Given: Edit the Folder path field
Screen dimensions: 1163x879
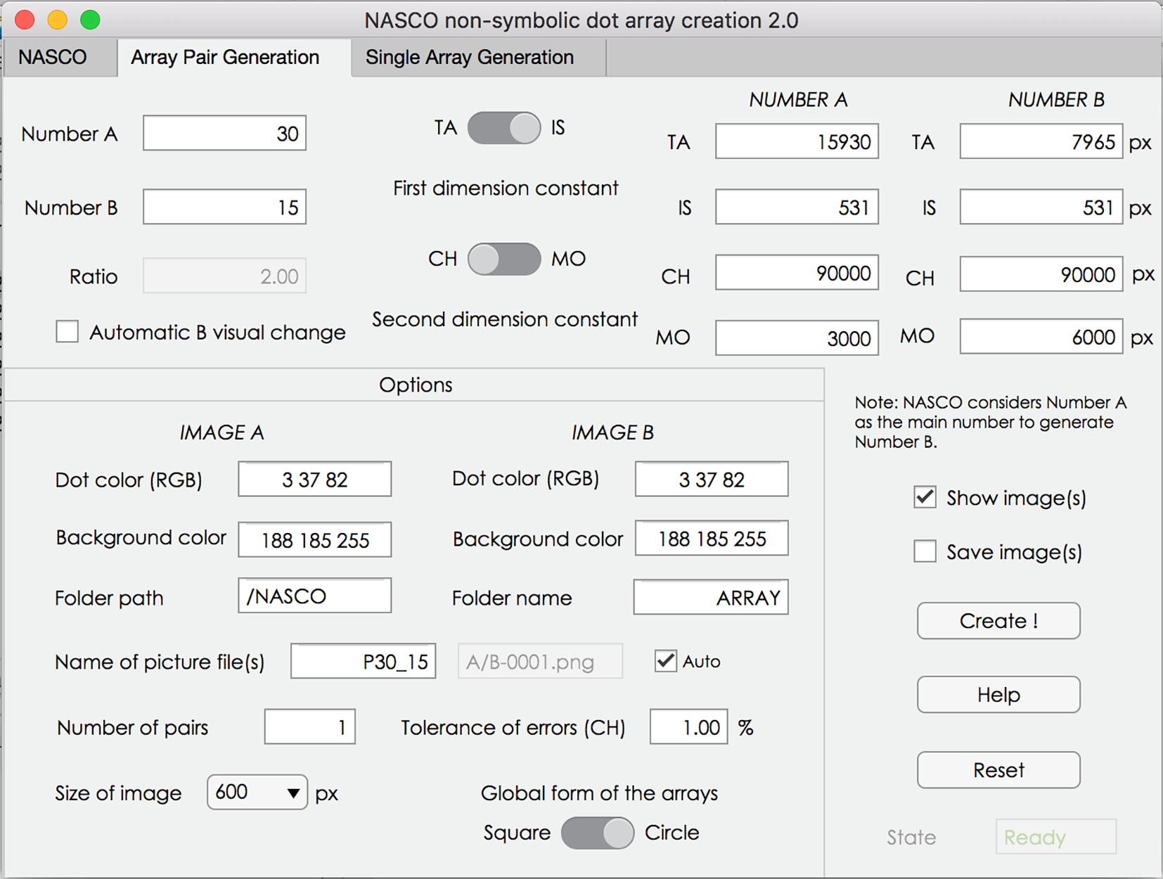Looking at the screenshot, I should pyautogui.click(x=315, y=596).
